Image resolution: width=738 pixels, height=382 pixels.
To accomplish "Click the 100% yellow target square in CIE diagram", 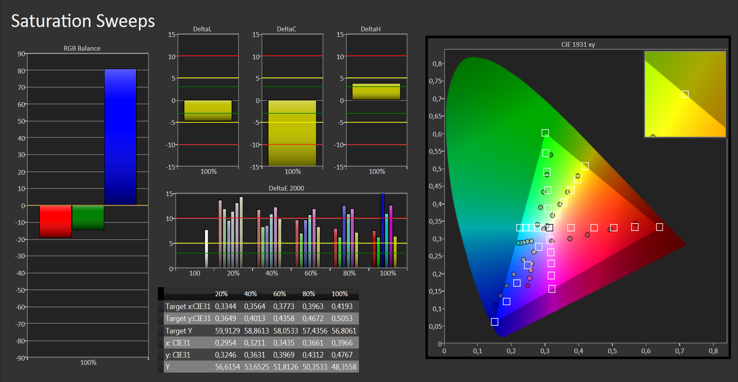I will [x=585, y=166].
